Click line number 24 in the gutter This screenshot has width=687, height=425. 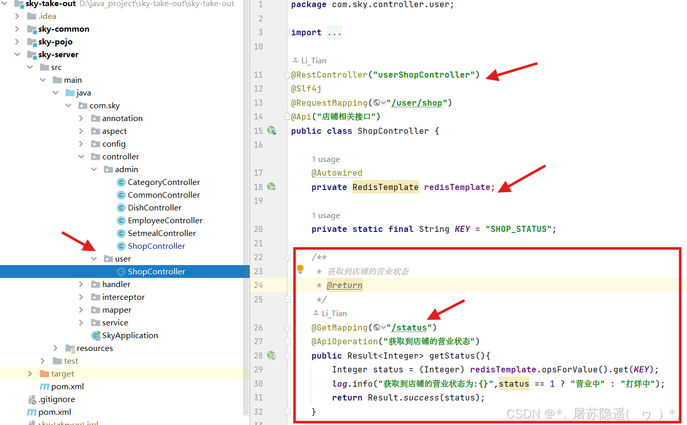click(x=258, y=286)
